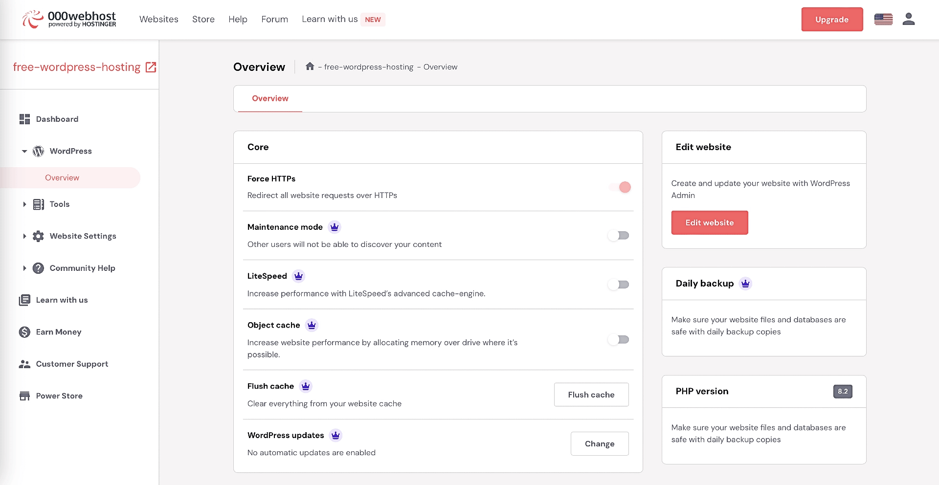
Task: Click the crown icon next to Daily backup
Action: coord(745,283)
